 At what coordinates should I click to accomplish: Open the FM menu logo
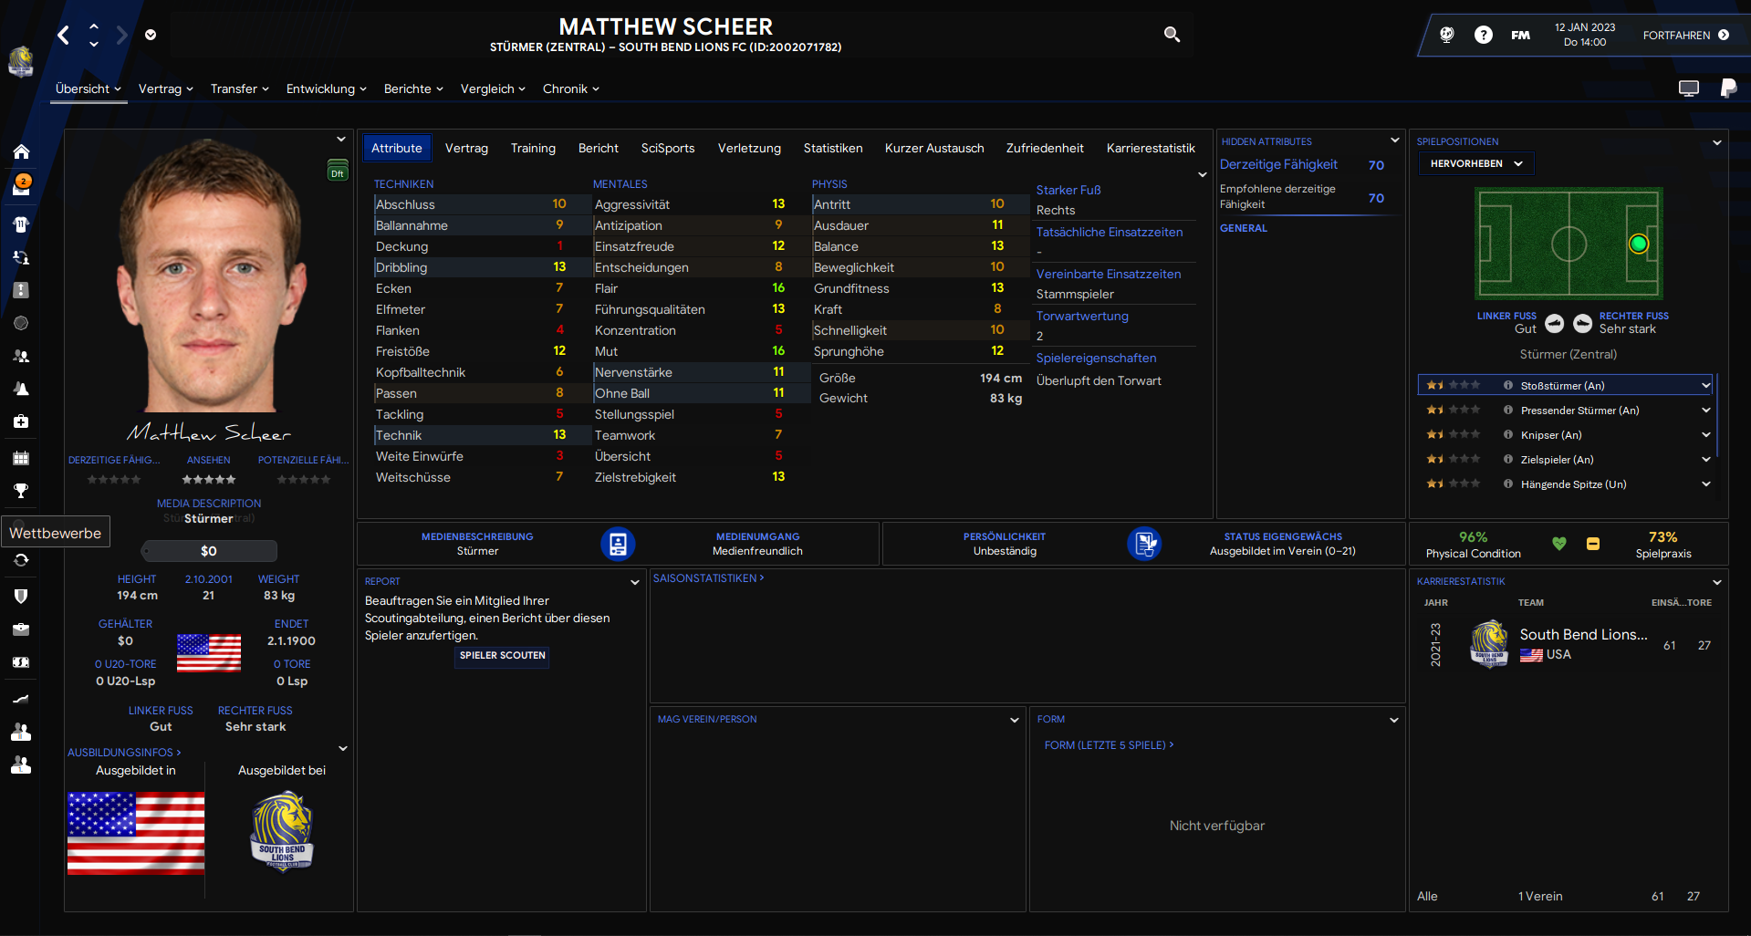pos(1520,35)
